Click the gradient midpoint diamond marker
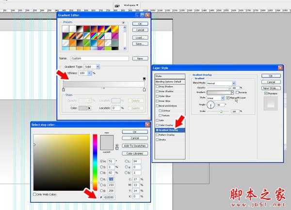The width and height of the screenshot is (291, 210). pyautogui.click(x=104, y=88)
